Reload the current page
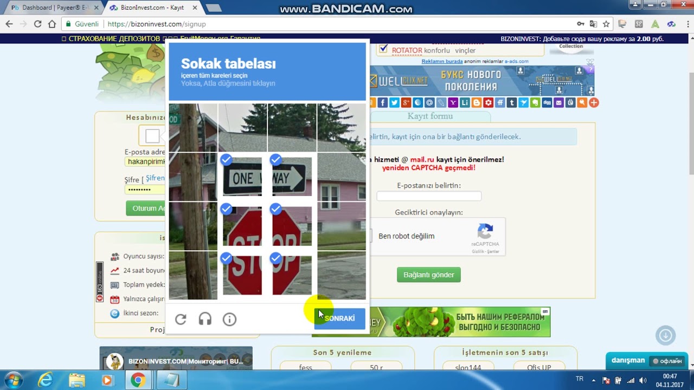The image size is (694, 390). [x=37, y=24]
